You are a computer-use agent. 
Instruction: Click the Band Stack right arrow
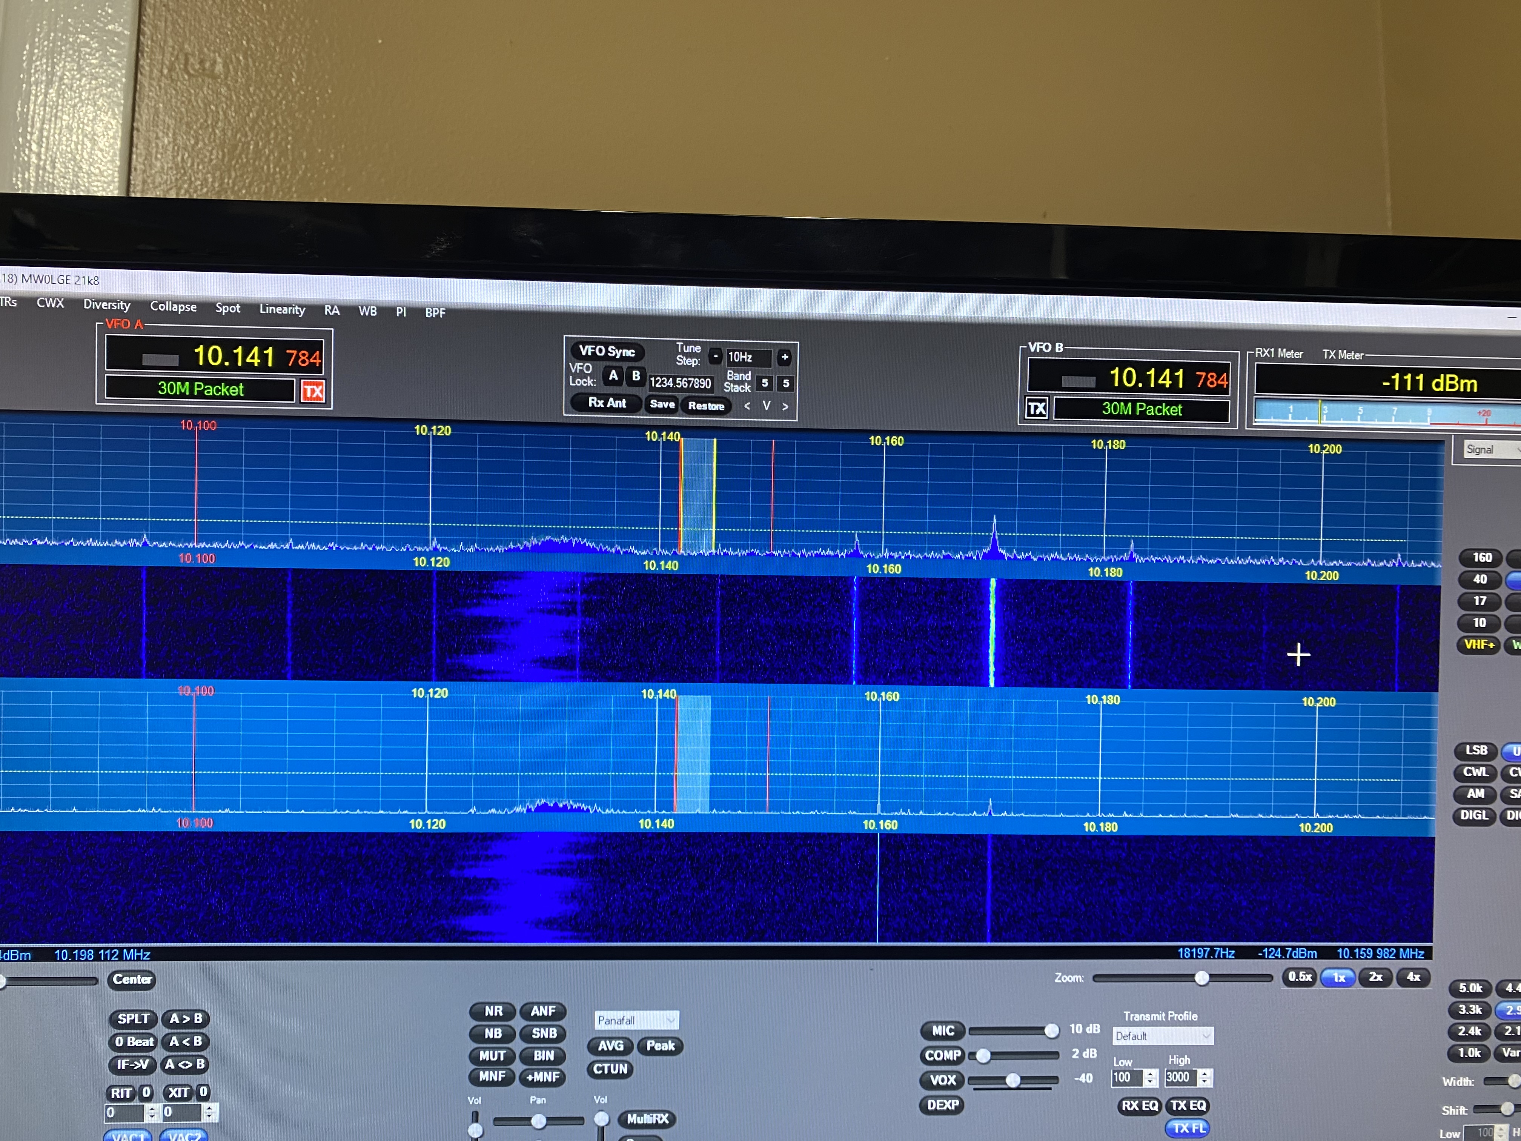tap(785, 406)
